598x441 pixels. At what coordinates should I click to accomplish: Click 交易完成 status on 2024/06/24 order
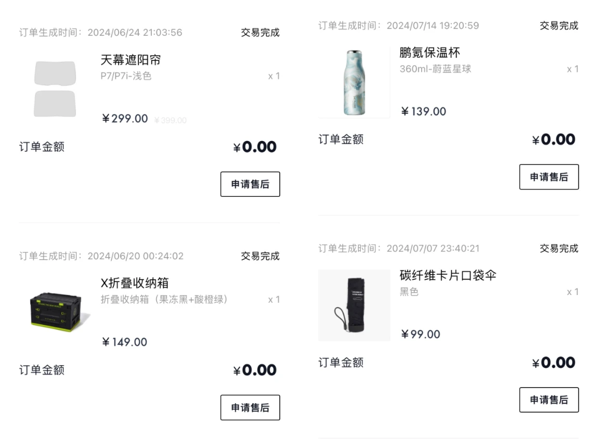click(x=260, y=33)
